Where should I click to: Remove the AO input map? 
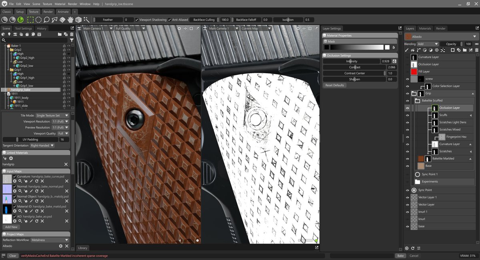tap(66, 221)
